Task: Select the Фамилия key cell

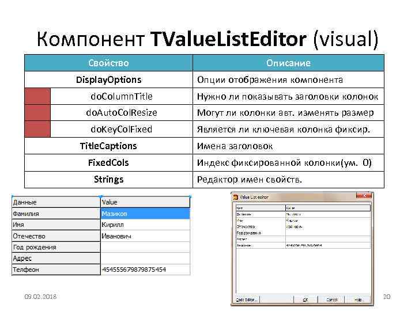Action: [56, 214]
